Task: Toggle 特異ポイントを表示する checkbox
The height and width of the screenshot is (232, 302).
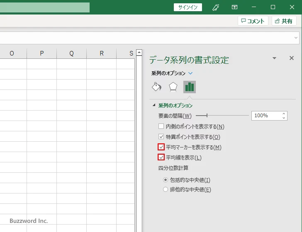Action: 161,137
